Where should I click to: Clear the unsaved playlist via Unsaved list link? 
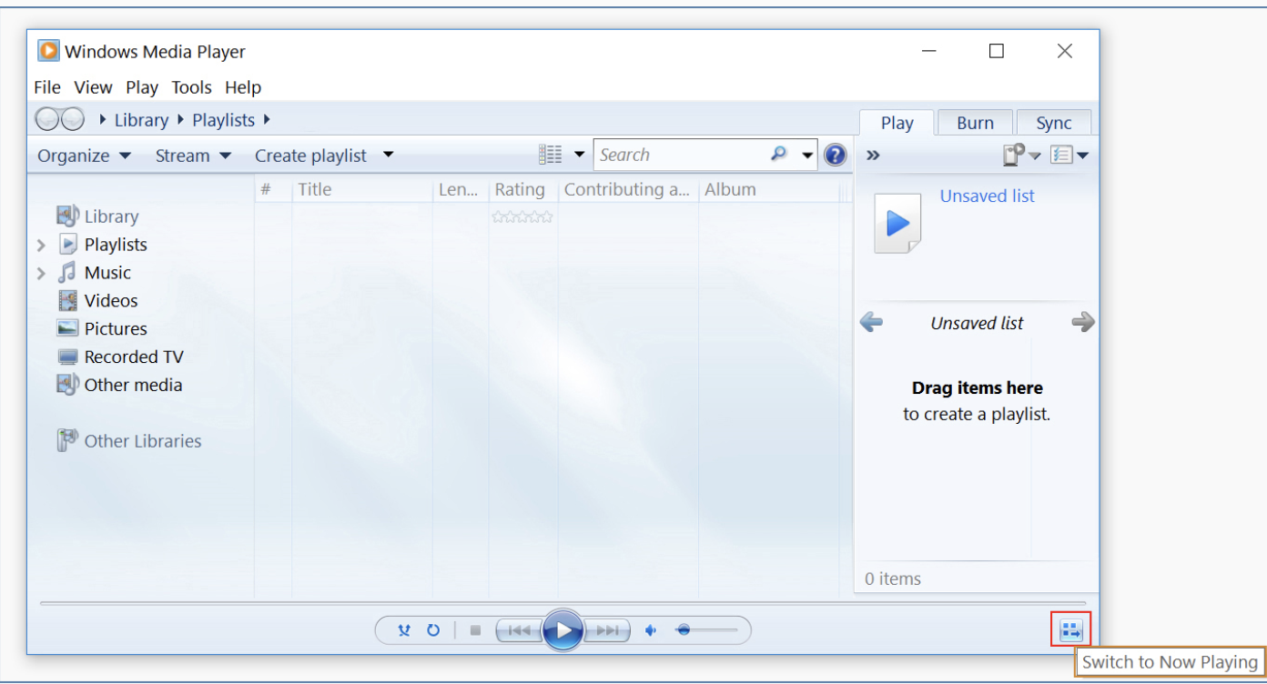click(x=987, y=196)
